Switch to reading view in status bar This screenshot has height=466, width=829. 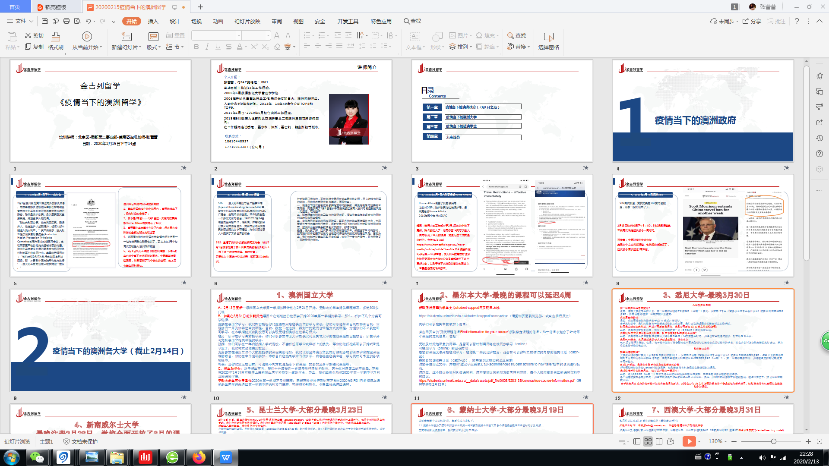coord(659,441)
